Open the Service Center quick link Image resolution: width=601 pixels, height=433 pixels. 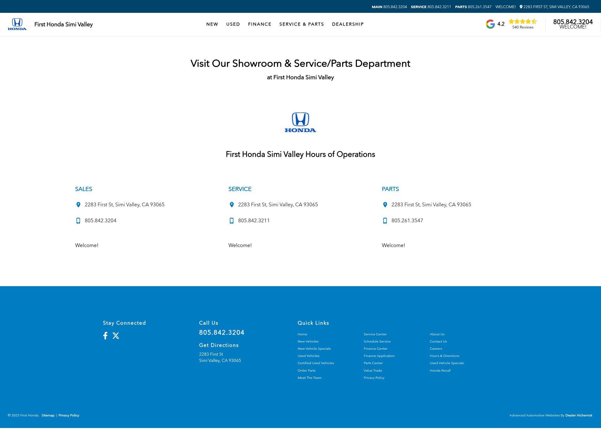click(375, 334)
